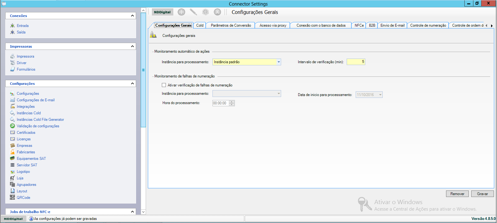Image resolution: width=497 pixels, height=223 pixels.
Task: Click the Remover button
Action: coord(457,194)
